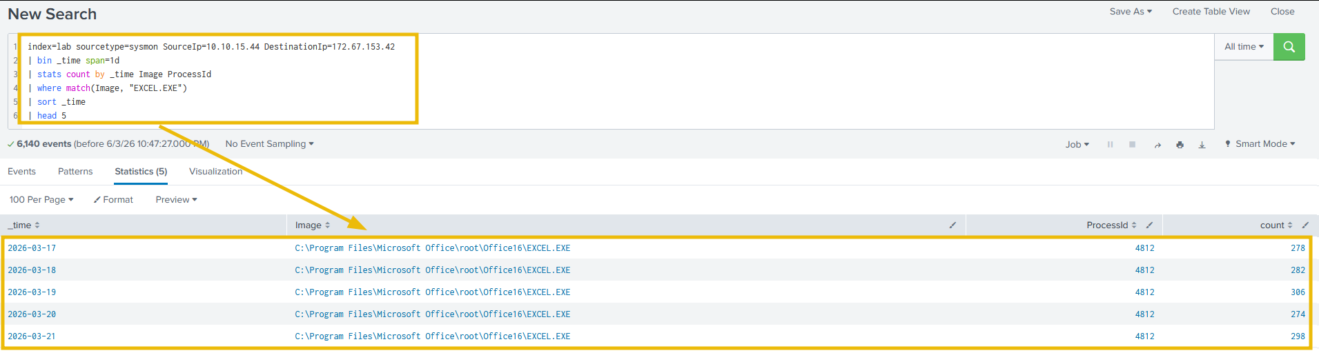Click the New Search page title
Screen dimensions: 1319x353
coord(52,14)
